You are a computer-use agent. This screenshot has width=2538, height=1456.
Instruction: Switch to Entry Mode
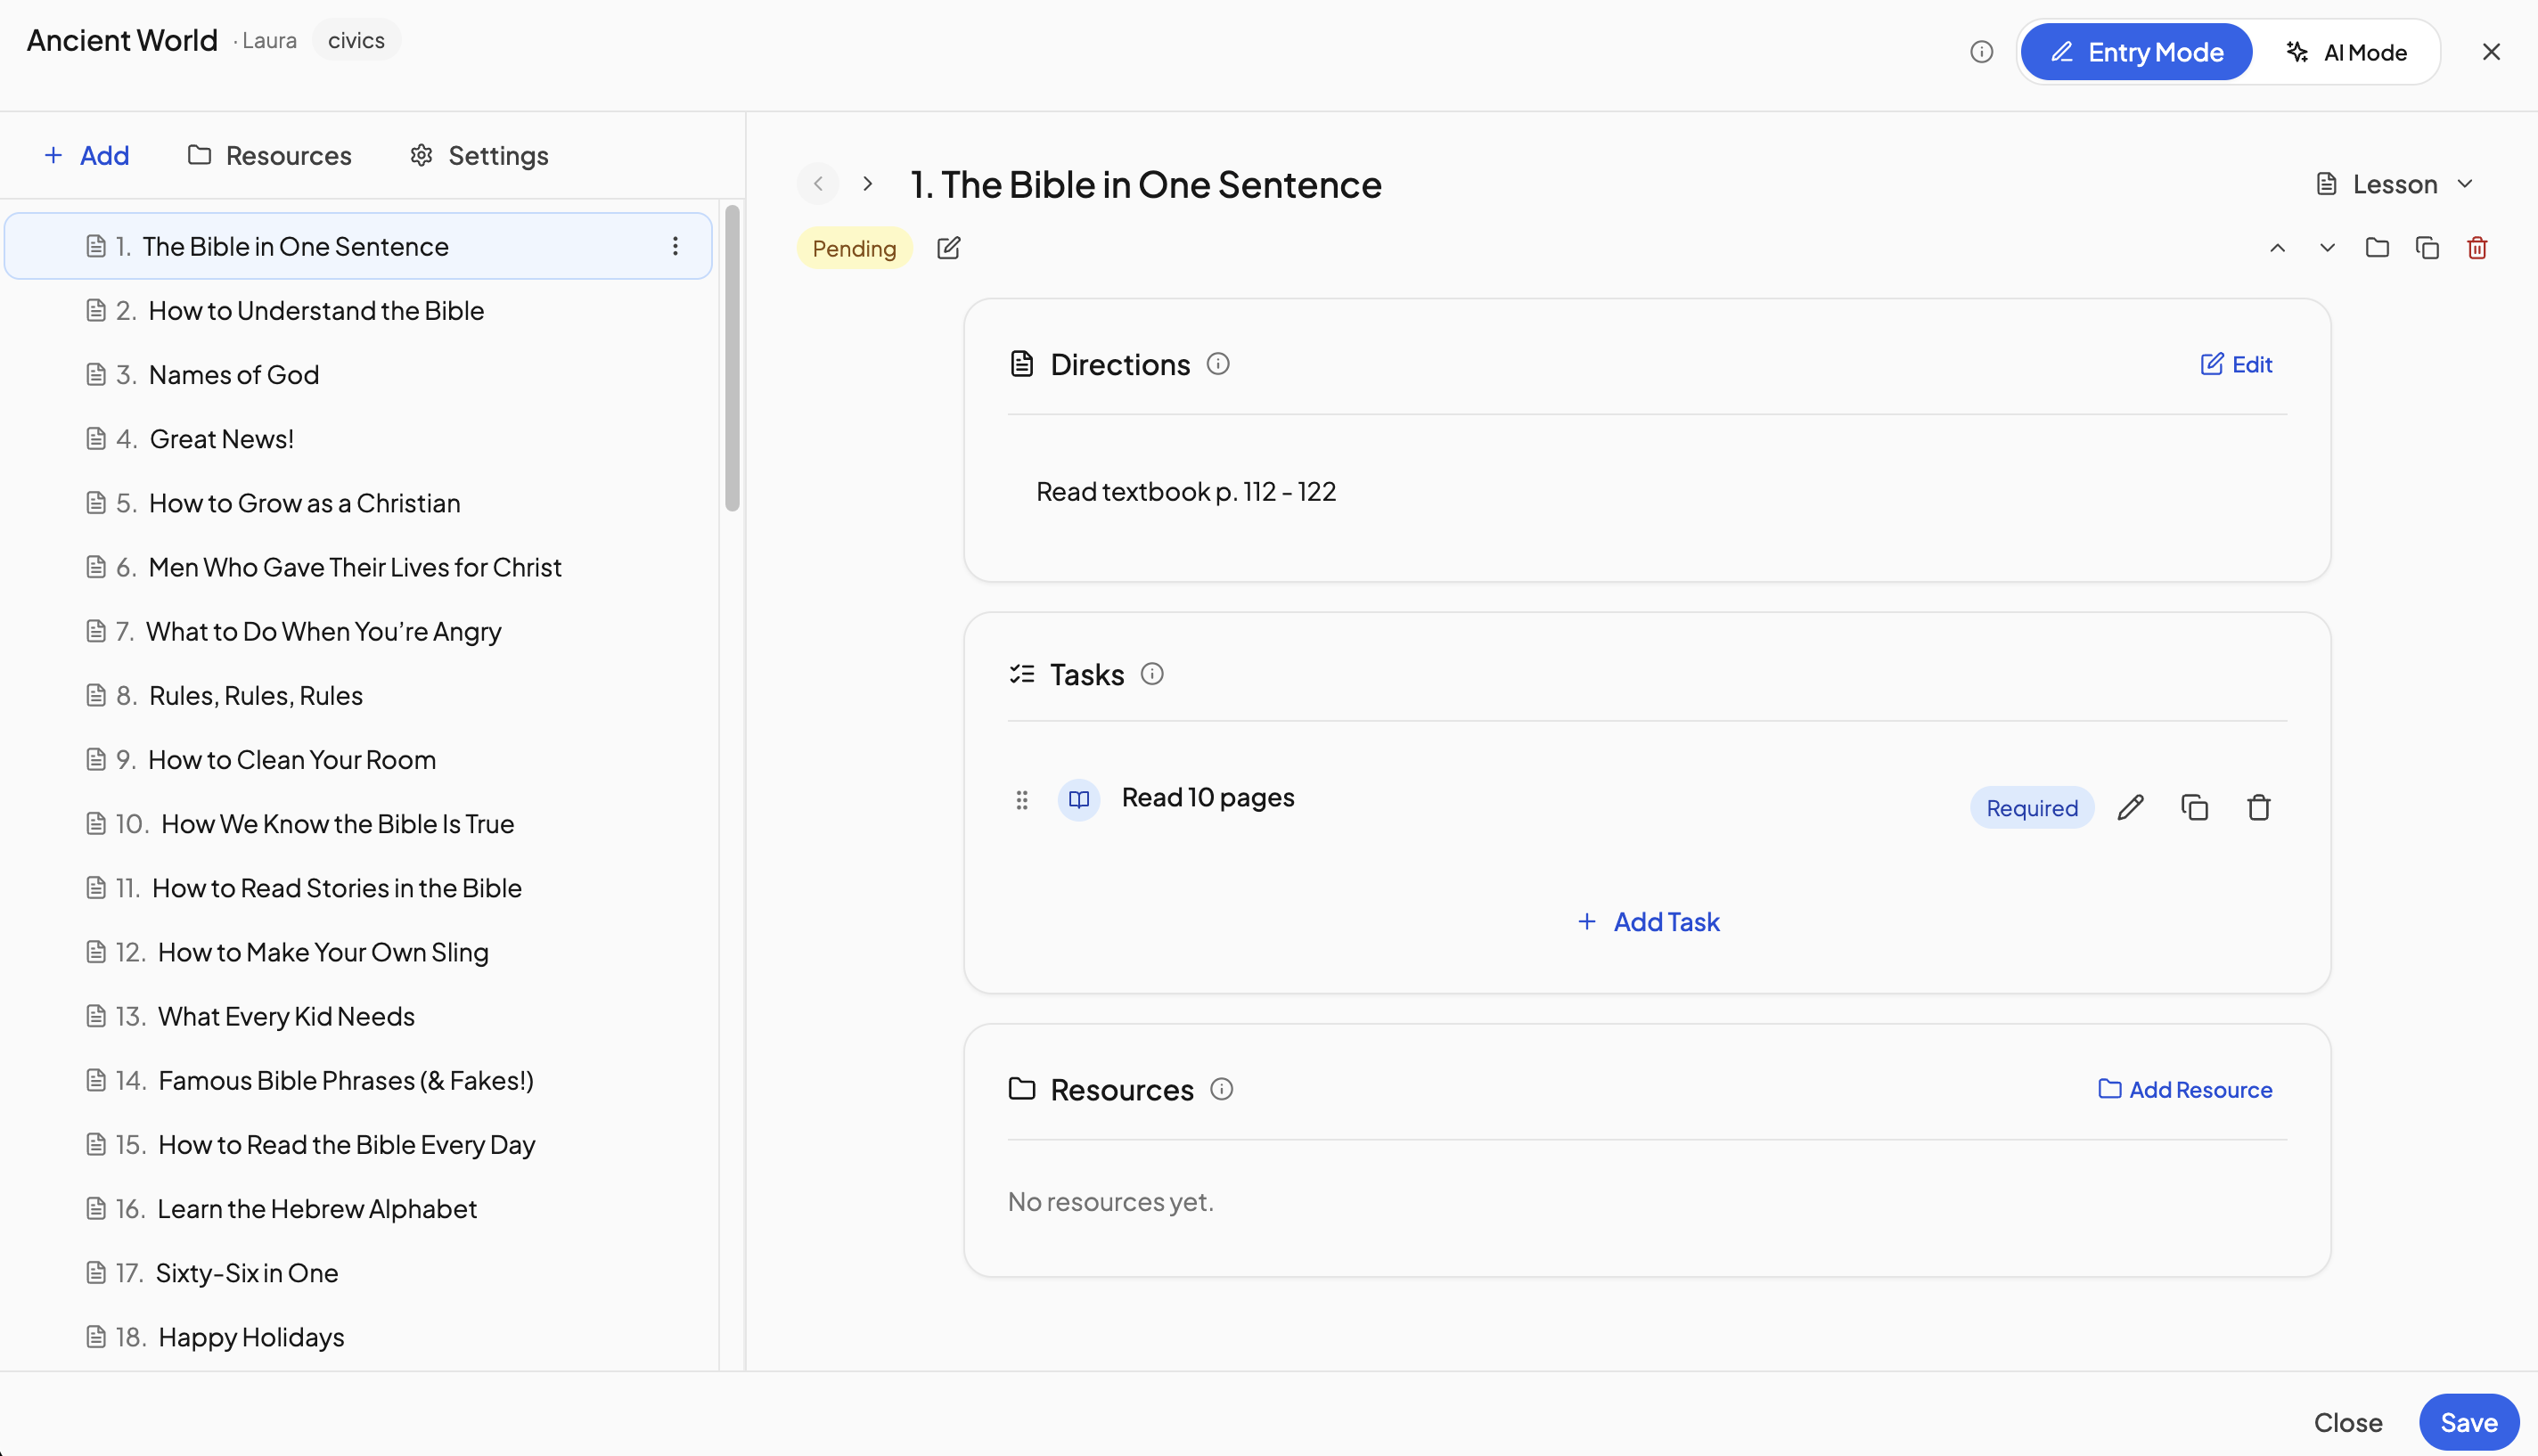click(2136, 52)
